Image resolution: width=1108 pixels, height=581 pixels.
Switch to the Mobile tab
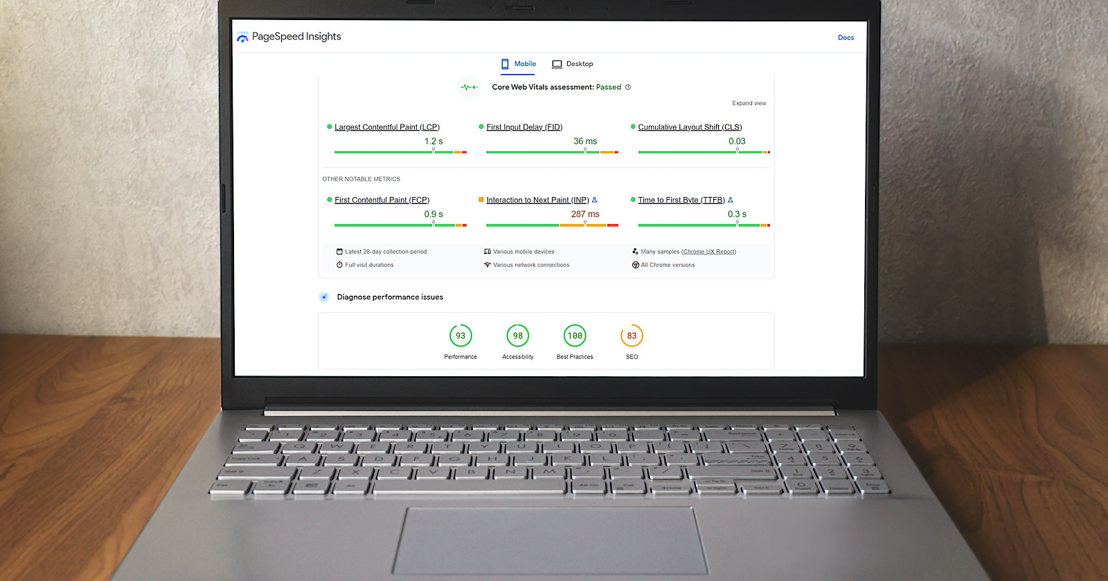point(519,64)
